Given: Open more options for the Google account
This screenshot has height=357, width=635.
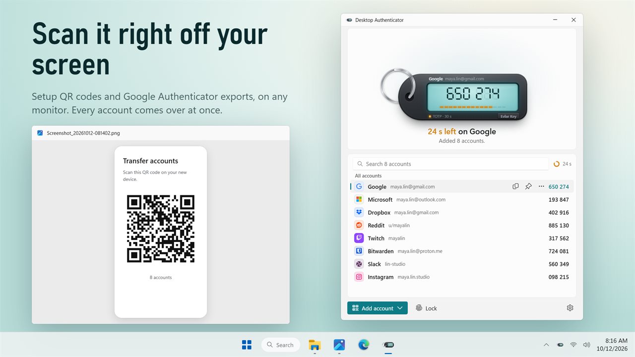Looking at the screenshot, I should (541, 186).
